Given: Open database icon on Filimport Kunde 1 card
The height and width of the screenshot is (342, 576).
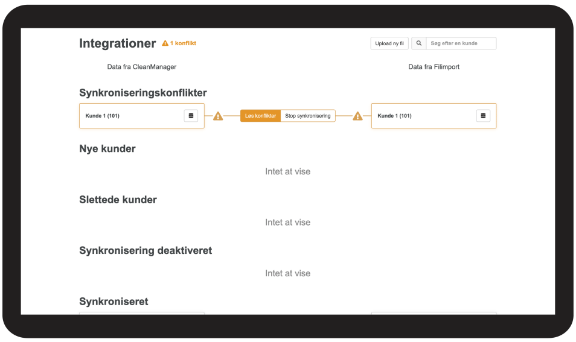Looking at the screenshot, I should coord(483,116).
